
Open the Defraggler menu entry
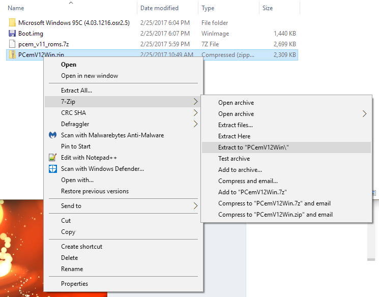[123, 124]
